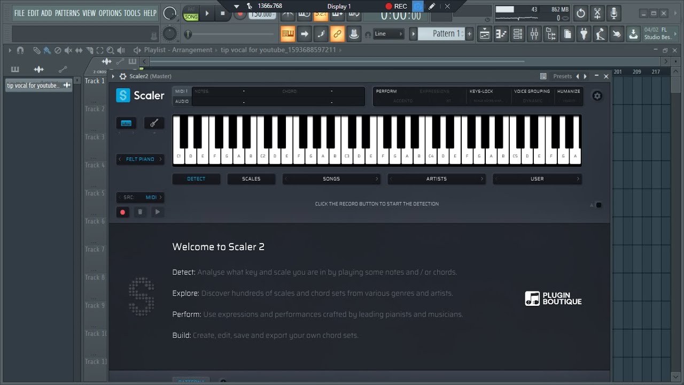
Task: Open Scaler2 Presets menu
Action: (562, 76)
